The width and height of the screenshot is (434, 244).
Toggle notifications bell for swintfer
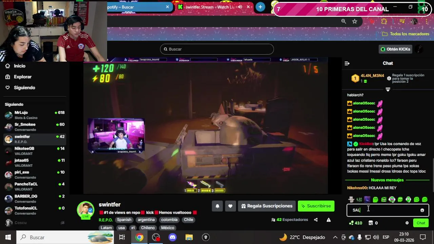click(x=217, y=206)
